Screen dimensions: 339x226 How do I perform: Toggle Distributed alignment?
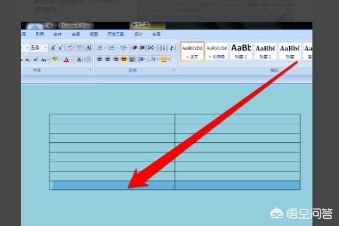pos(132,59)
